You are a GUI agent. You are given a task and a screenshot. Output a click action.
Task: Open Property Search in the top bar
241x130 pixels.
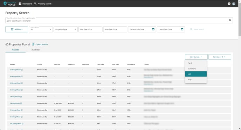[43, 4]
